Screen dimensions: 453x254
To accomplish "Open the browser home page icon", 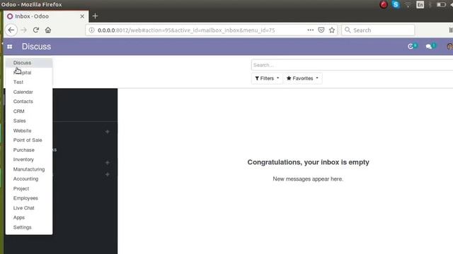I will click(x=48, y=30).
